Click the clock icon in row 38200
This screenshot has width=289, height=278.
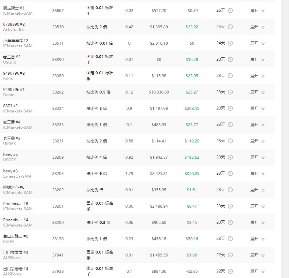pos(230,222)
